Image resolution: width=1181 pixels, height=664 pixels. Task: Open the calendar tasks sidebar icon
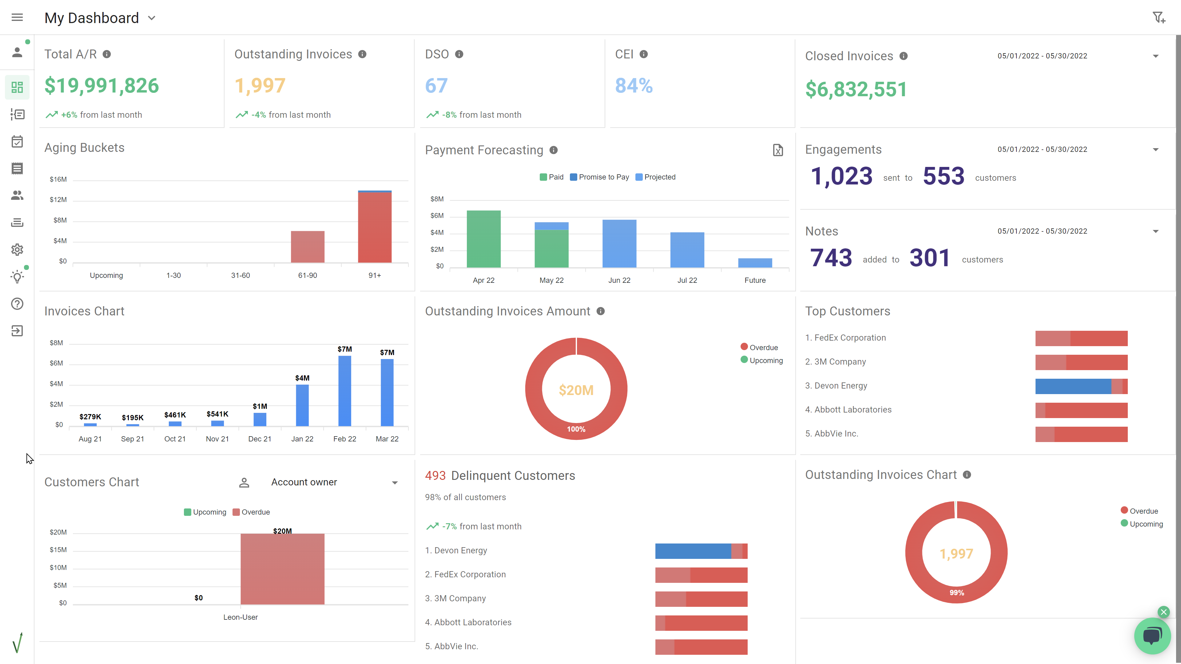tap(17, 142)
